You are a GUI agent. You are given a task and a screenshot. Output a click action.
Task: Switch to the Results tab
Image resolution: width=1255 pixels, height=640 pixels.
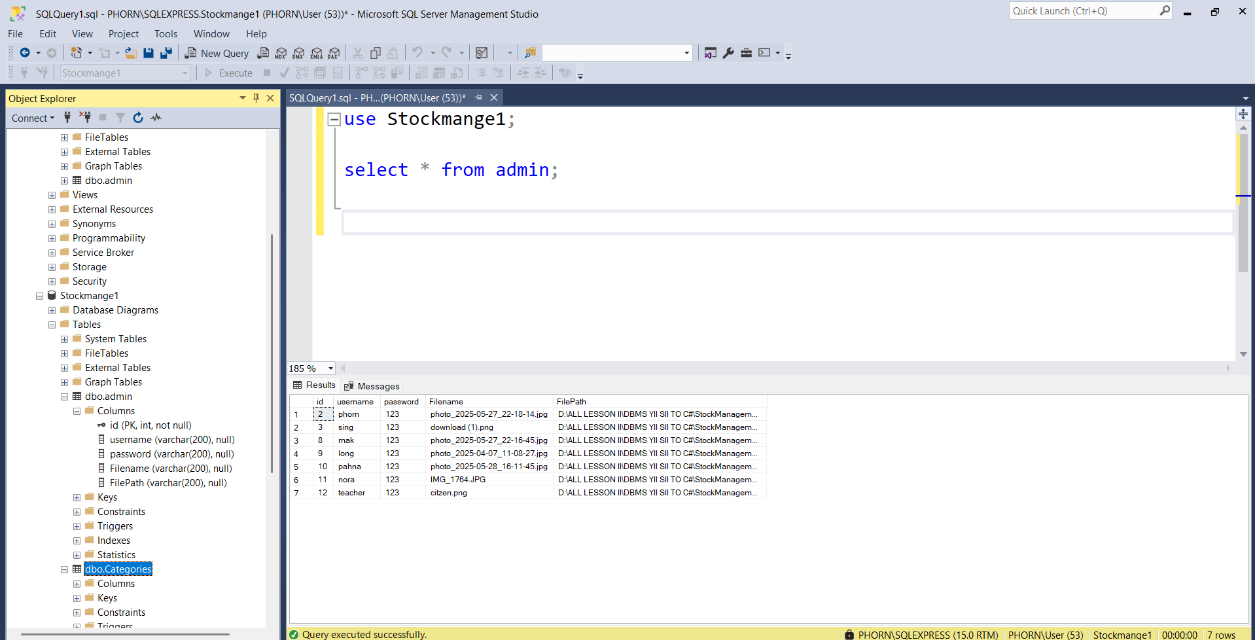click(x=314, y=385)
